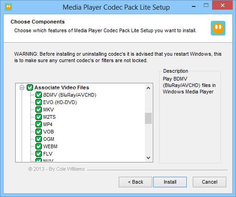Uncheck the M2TS checkbox

click(x=39, y=117)
